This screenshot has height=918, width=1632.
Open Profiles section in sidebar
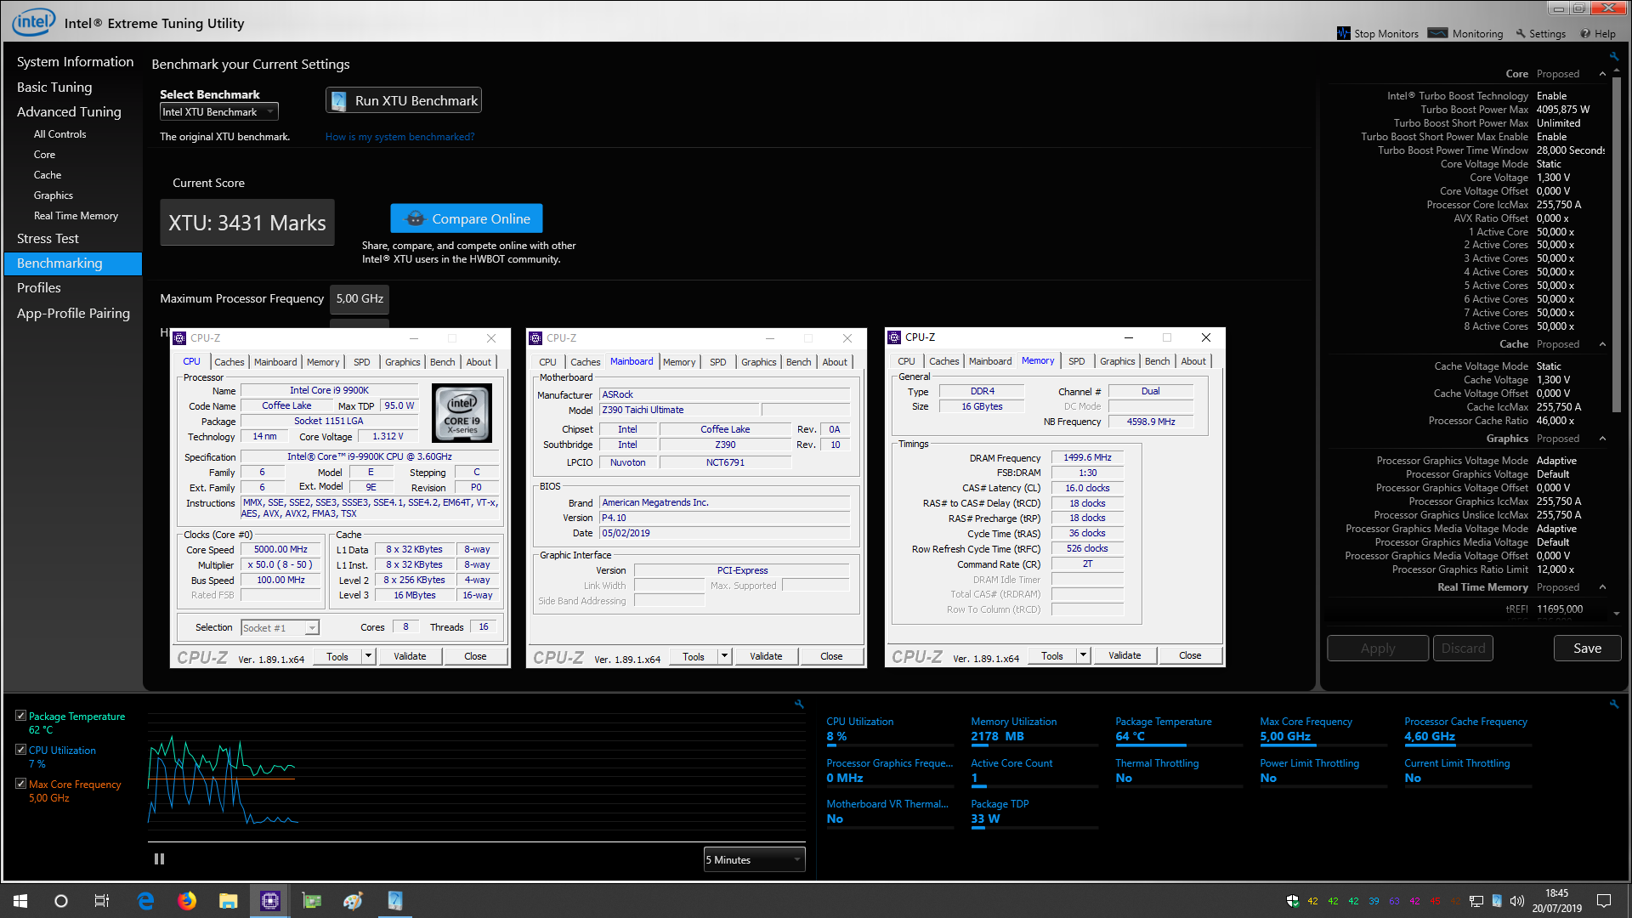coord(39,288)
